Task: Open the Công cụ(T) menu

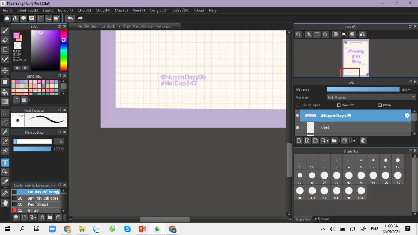Action: pyautogui.click(x=158, y=10)
